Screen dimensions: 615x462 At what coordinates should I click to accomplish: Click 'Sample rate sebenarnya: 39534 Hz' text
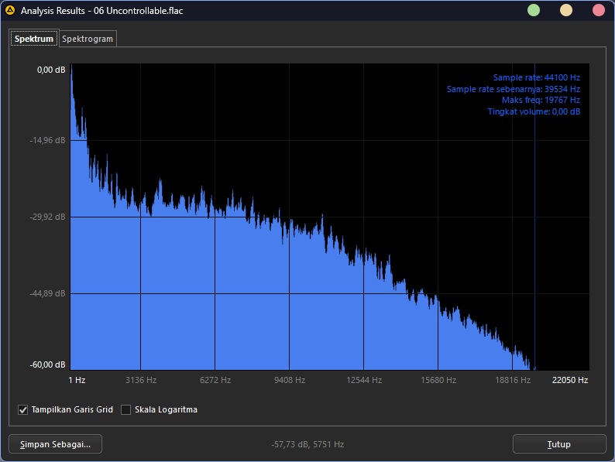point(514,89)
